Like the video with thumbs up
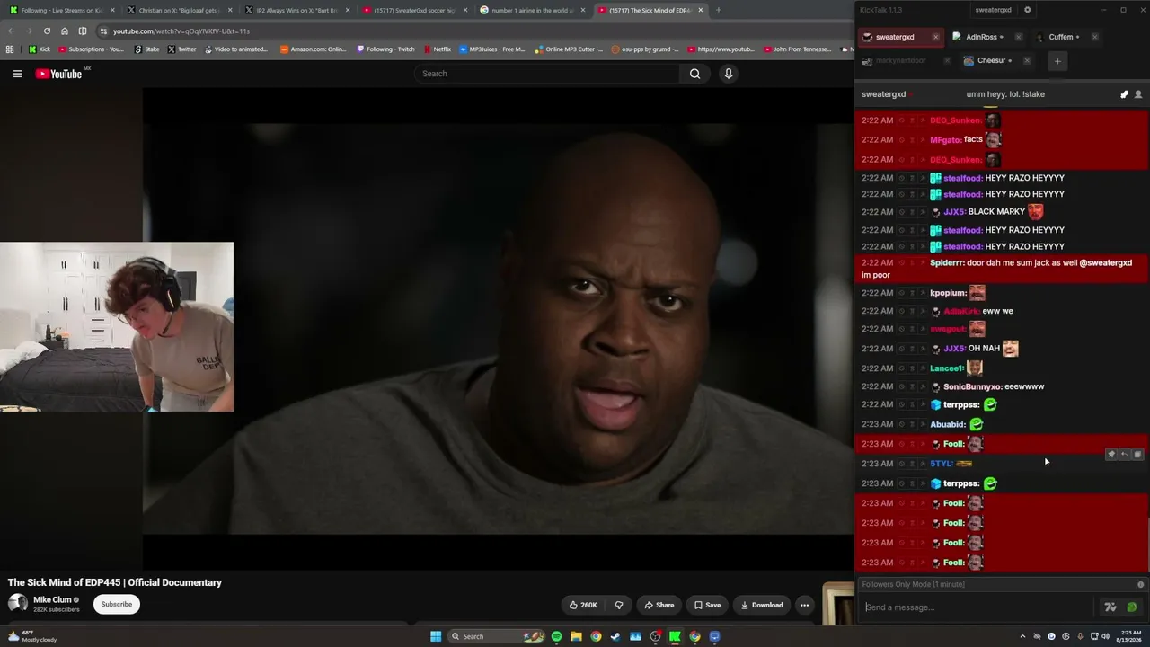 point(584,605)
